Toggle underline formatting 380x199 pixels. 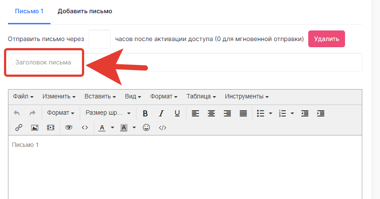pyautogui.click(x=177, y=113)
